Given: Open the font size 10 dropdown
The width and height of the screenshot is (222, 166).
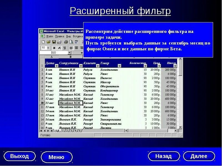Looking at the screenshot, I should 48,48.
